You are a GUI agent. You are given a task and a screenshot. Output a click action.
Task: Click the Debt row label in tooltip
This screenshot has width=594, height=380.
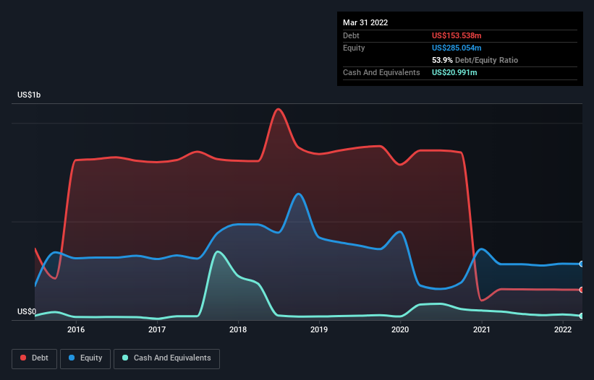pos(351,35)
